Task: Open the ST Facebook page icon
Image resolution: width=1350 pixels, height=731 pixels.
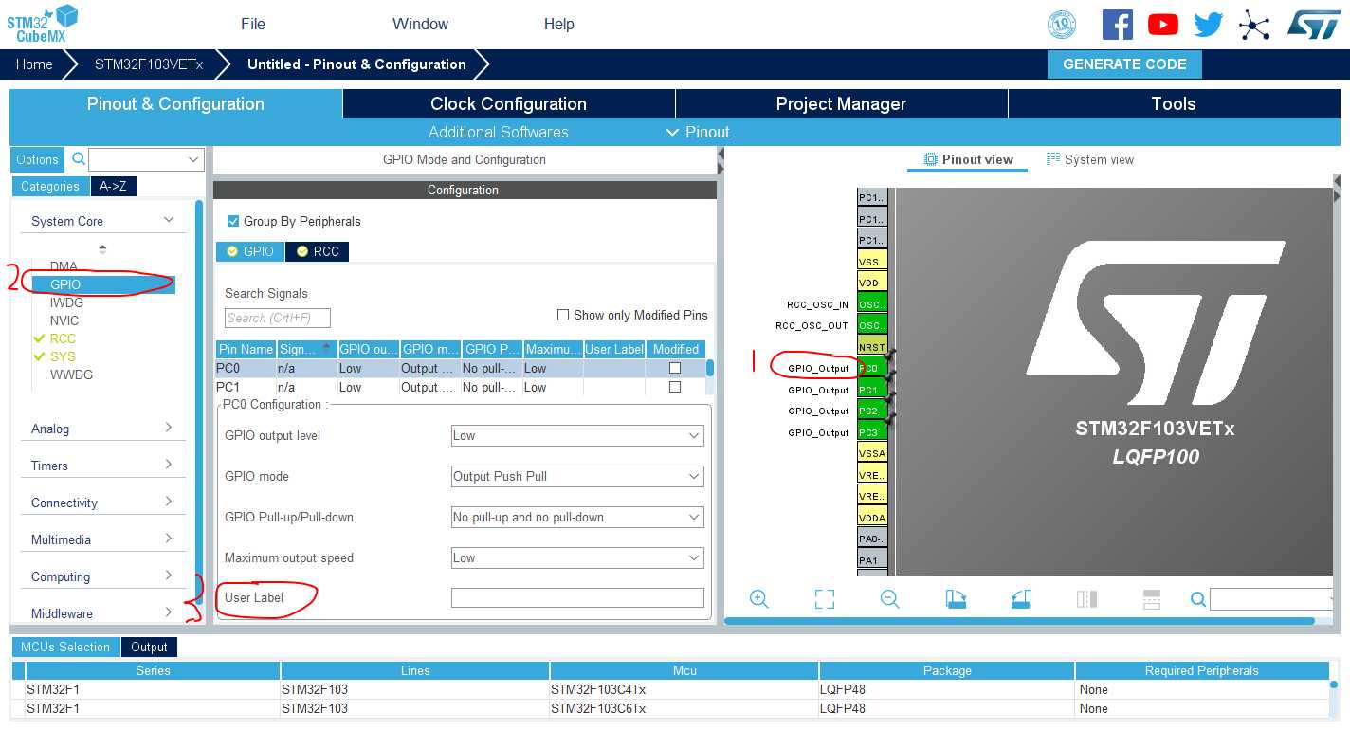Action: 1118,25
